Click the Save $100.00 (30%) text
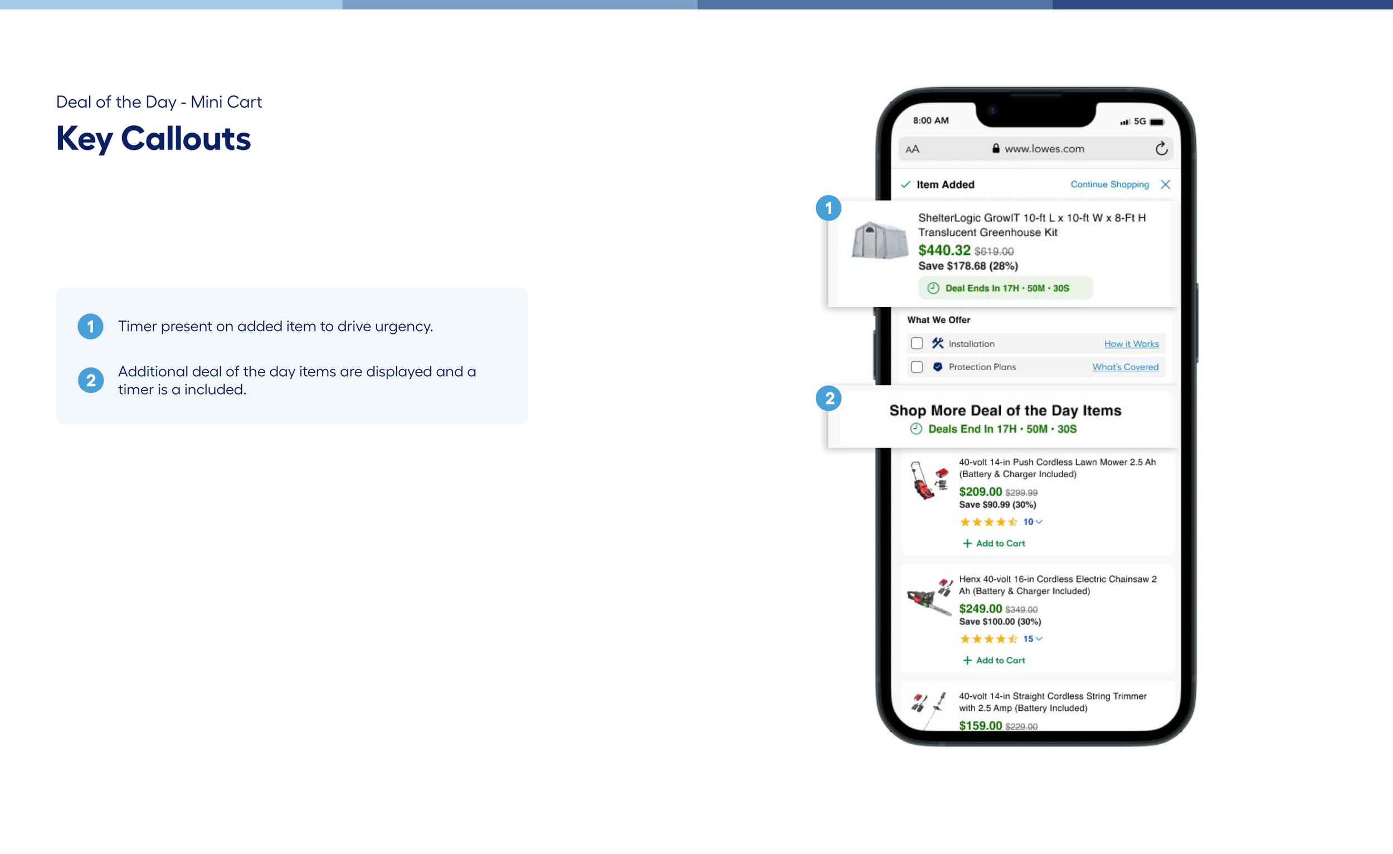The height and width of the screenshot is (854, 1393). (x=1000, y=622)
